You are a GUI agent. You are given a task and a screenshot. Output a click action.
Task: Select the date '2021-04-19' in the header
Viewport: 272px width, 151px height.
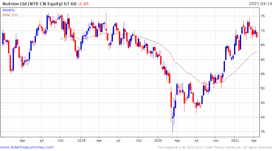(x=260, y=4)
